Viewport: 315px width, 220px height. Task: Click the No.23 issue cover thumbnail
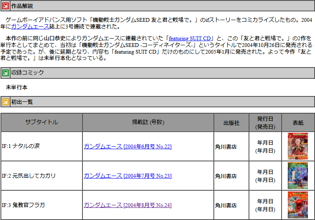point(298,176)
